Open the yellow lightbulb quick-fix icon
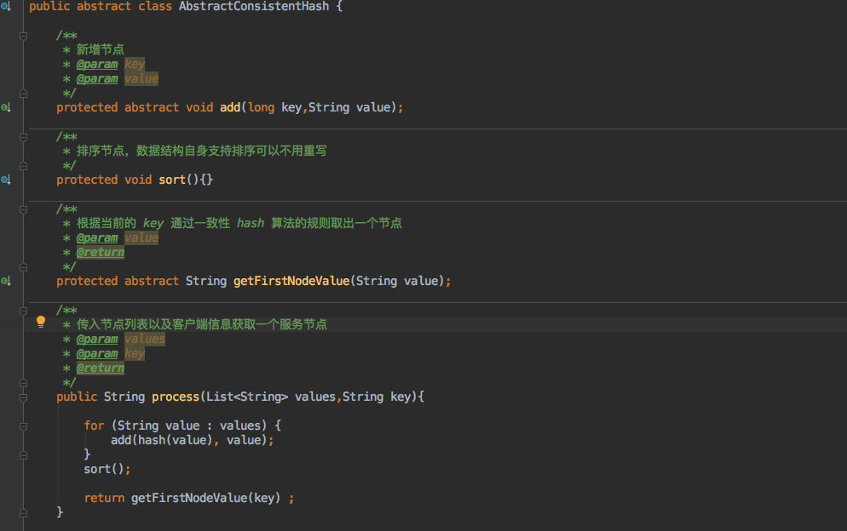 [x=40, y=322]
